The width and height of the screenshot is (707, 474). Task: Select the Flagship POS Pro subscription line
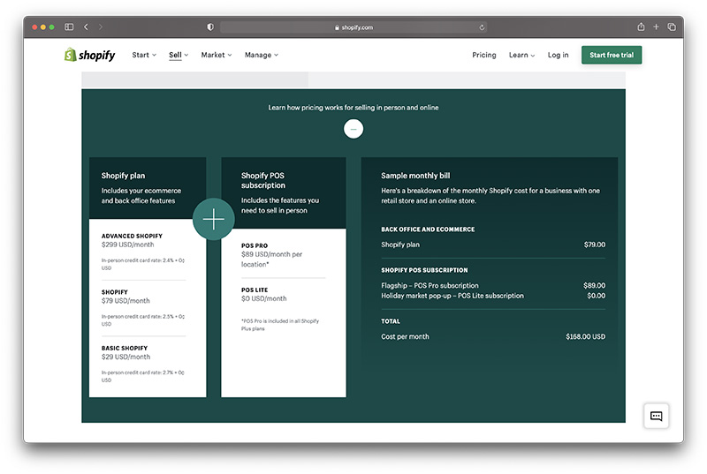coord(430,285)
